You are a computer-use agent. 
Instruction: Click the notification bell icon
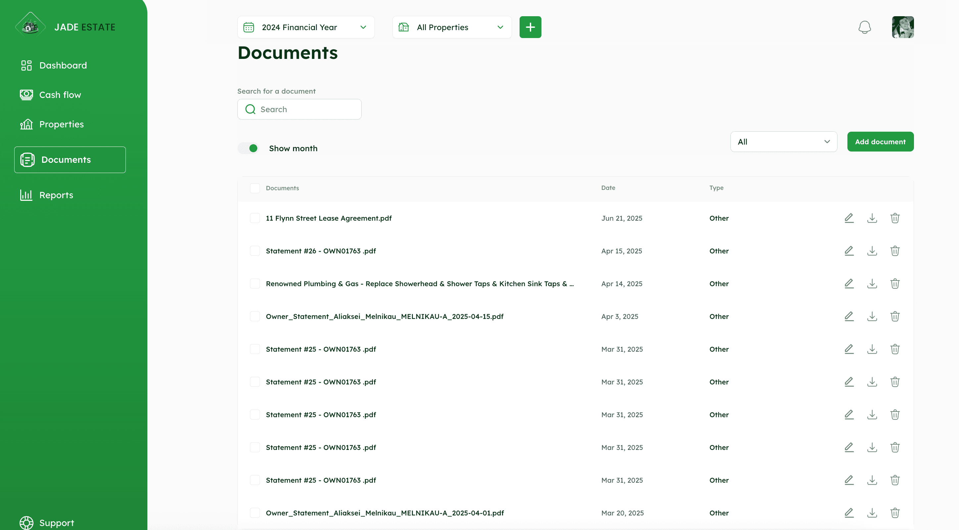point(864,27)
